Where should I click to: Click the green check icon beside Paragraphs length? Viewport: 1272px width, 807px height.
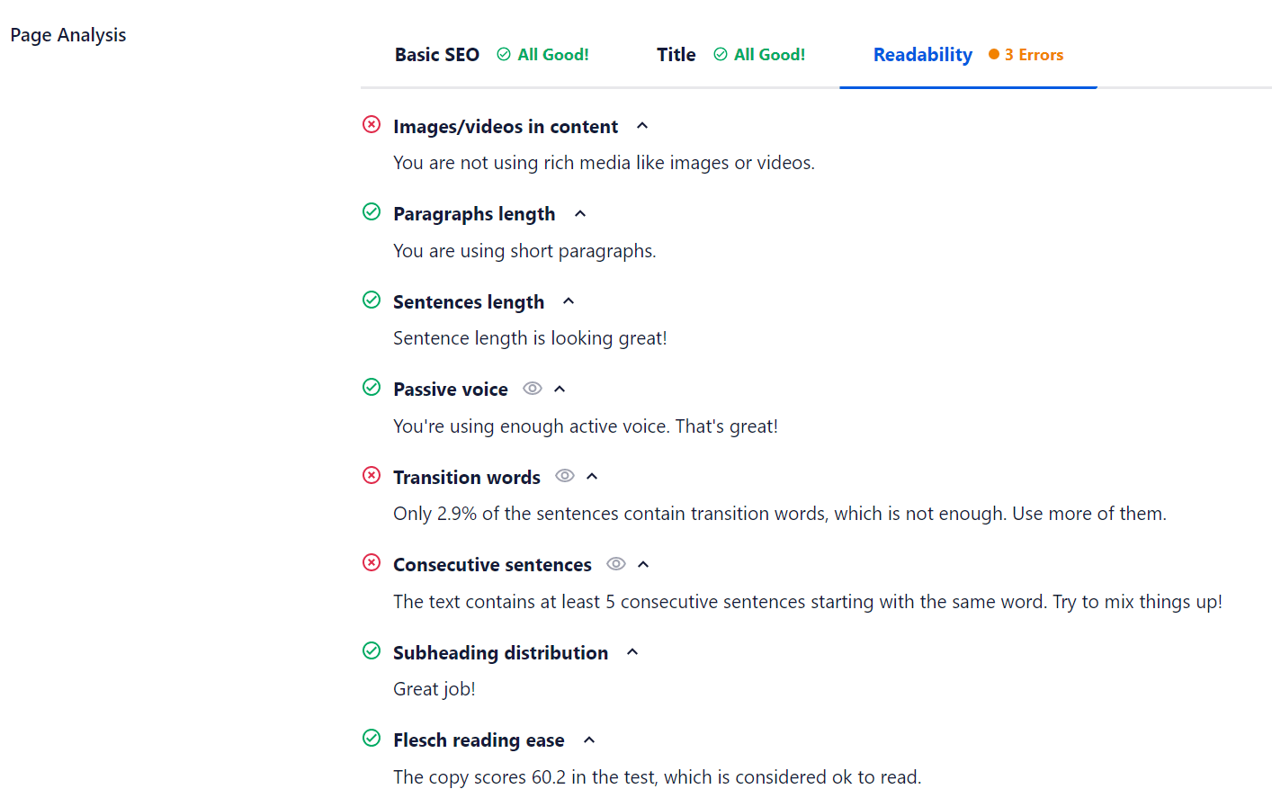point(372,211)
